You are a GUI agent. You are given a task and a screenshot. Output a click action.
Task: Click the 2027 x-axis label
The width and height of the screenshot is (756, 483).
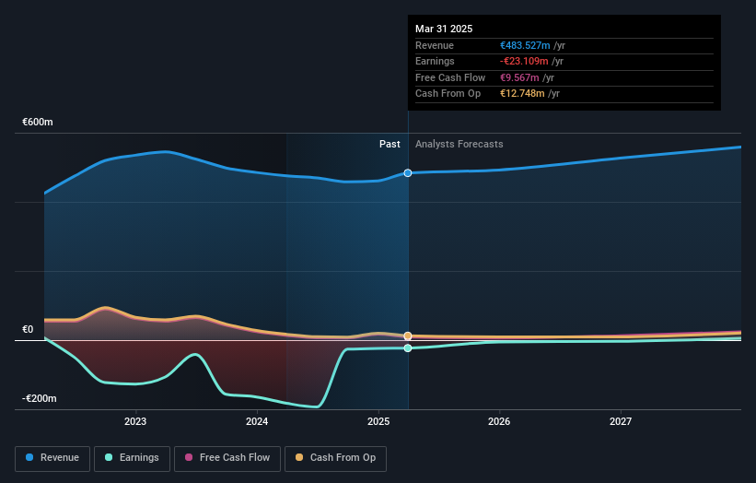point(621,421)
